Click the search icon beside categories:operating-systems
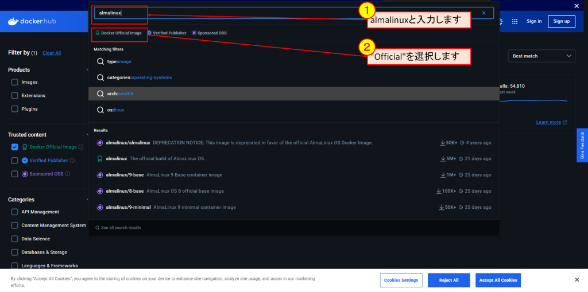Image resolution: width=588 pixels, height=292 pixels. [x=100, y=77]
